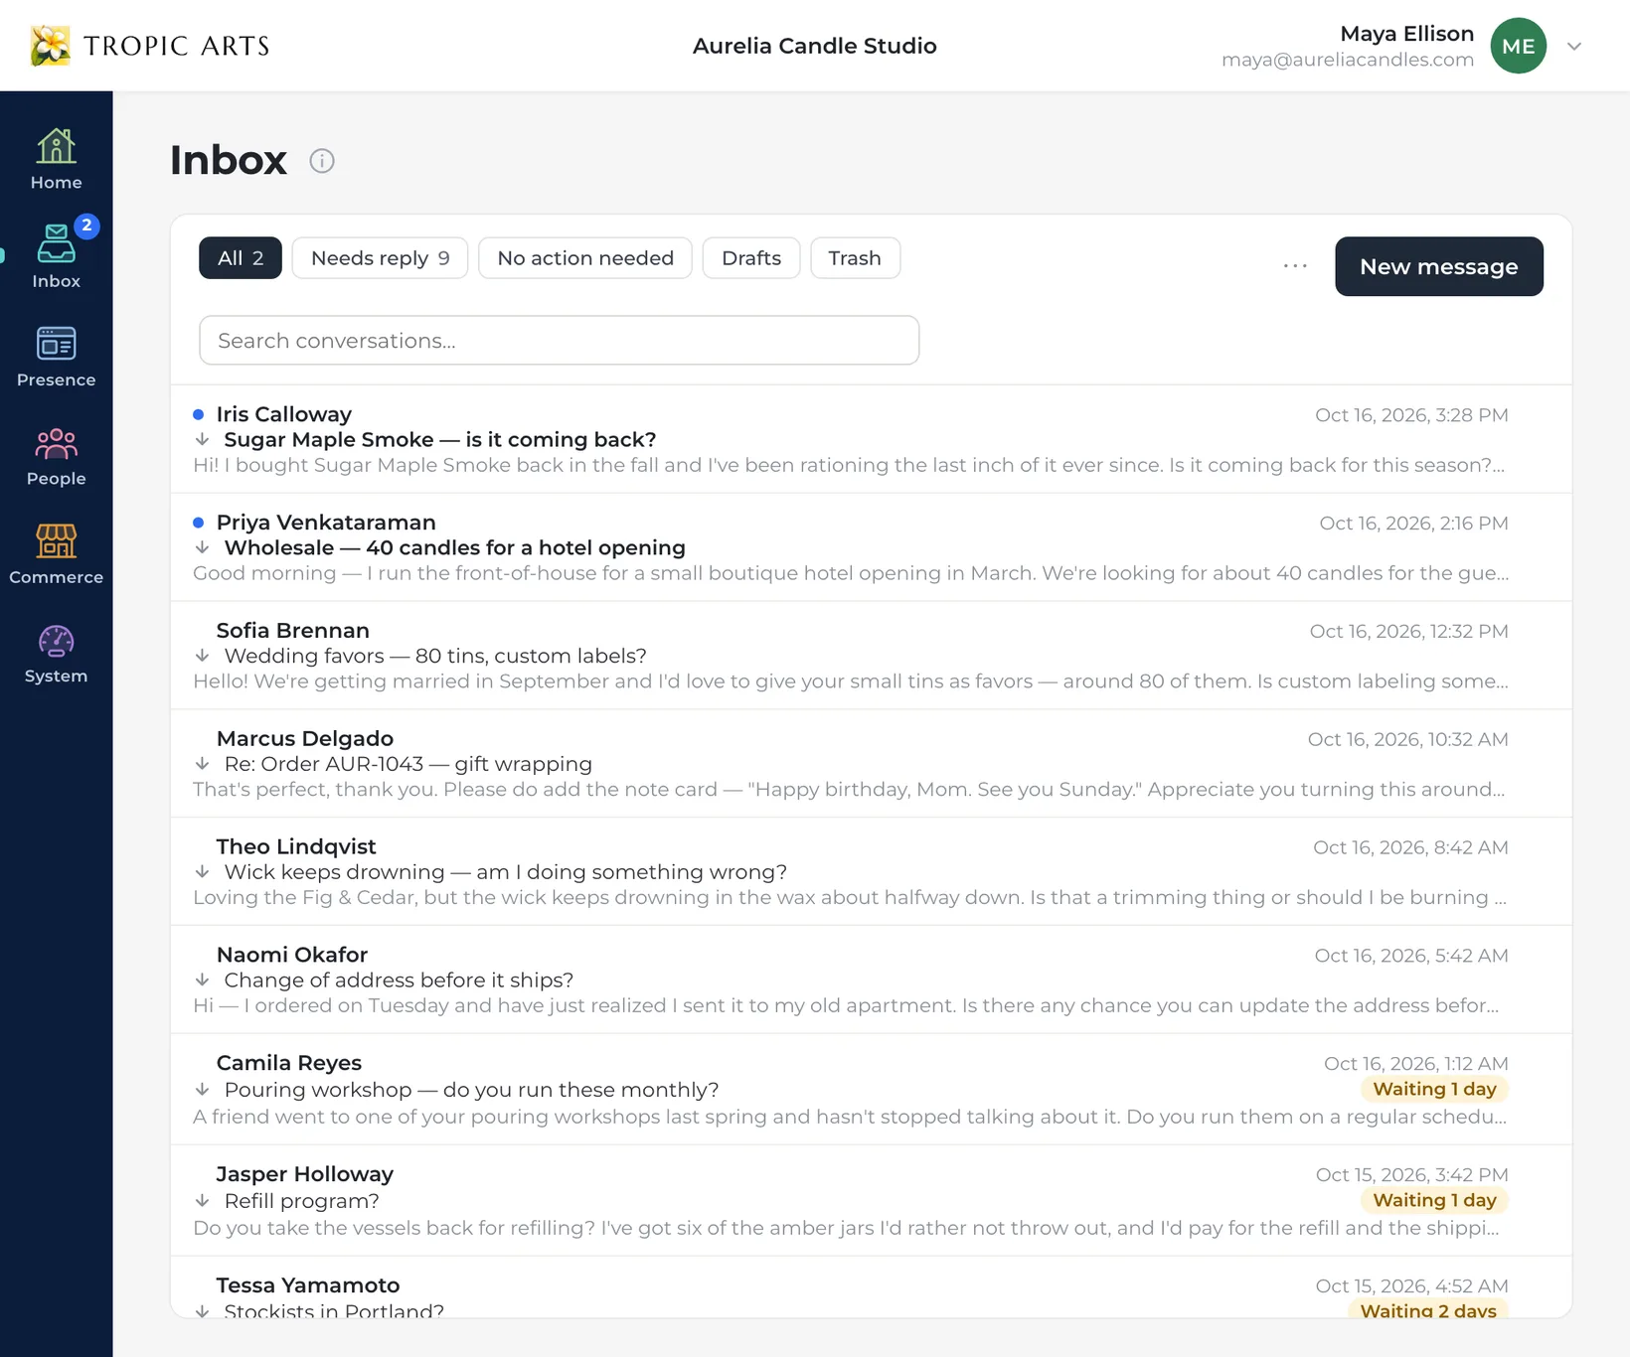Viewport: 1630px width, 1357px height.
Task: Click the unread dot next to Priya Venkataraman
Action: point(199,523)
